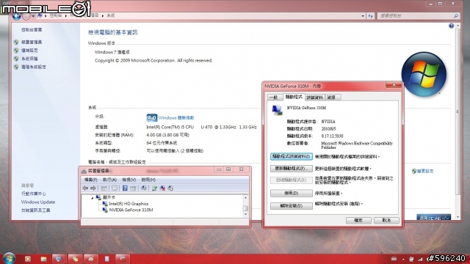Open 說明(H) menu in Device Manager
The image size is (470, 264).
coord(148,180)
